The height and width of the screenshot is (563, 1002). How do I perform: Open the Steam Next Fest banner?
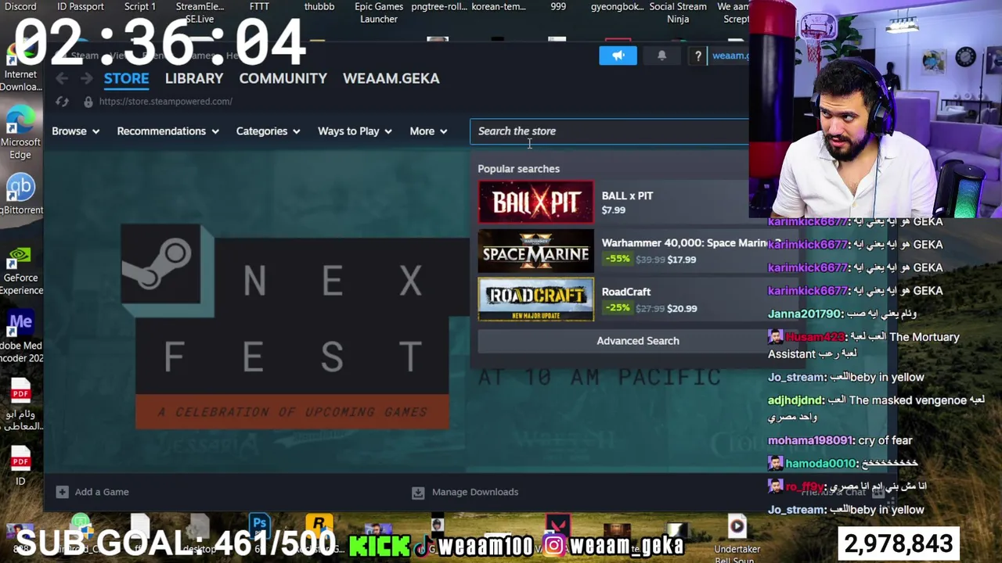285,327
